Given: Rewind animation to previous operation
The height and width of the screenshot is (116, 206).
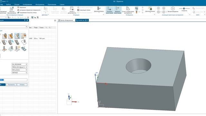Looking at the screenshot, I should [x=158, y=12].
